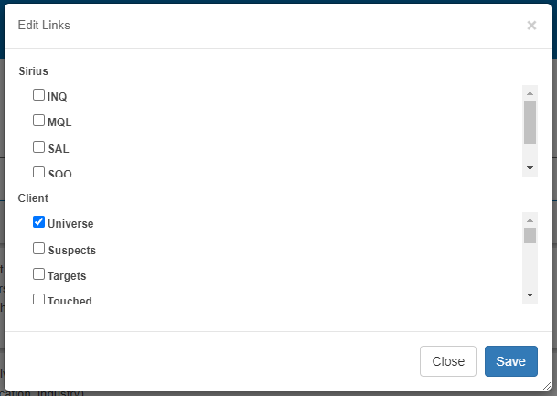557x396 pixels.
Task: Uncheck the Universe checkbox
Action: point(38,222)
